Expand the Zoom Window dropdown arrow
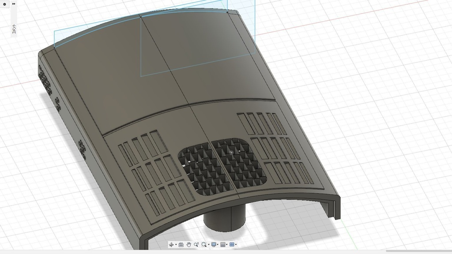Screen dimensions: 452x254 [x=209, y=245]
